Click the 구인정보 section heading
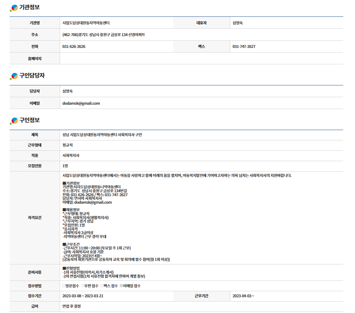355x313 pixels. tap(29, 120)
